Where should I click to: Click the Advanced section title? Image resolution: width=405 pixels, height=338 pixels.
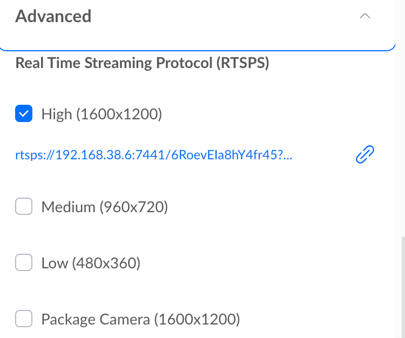tap(53, 16)
